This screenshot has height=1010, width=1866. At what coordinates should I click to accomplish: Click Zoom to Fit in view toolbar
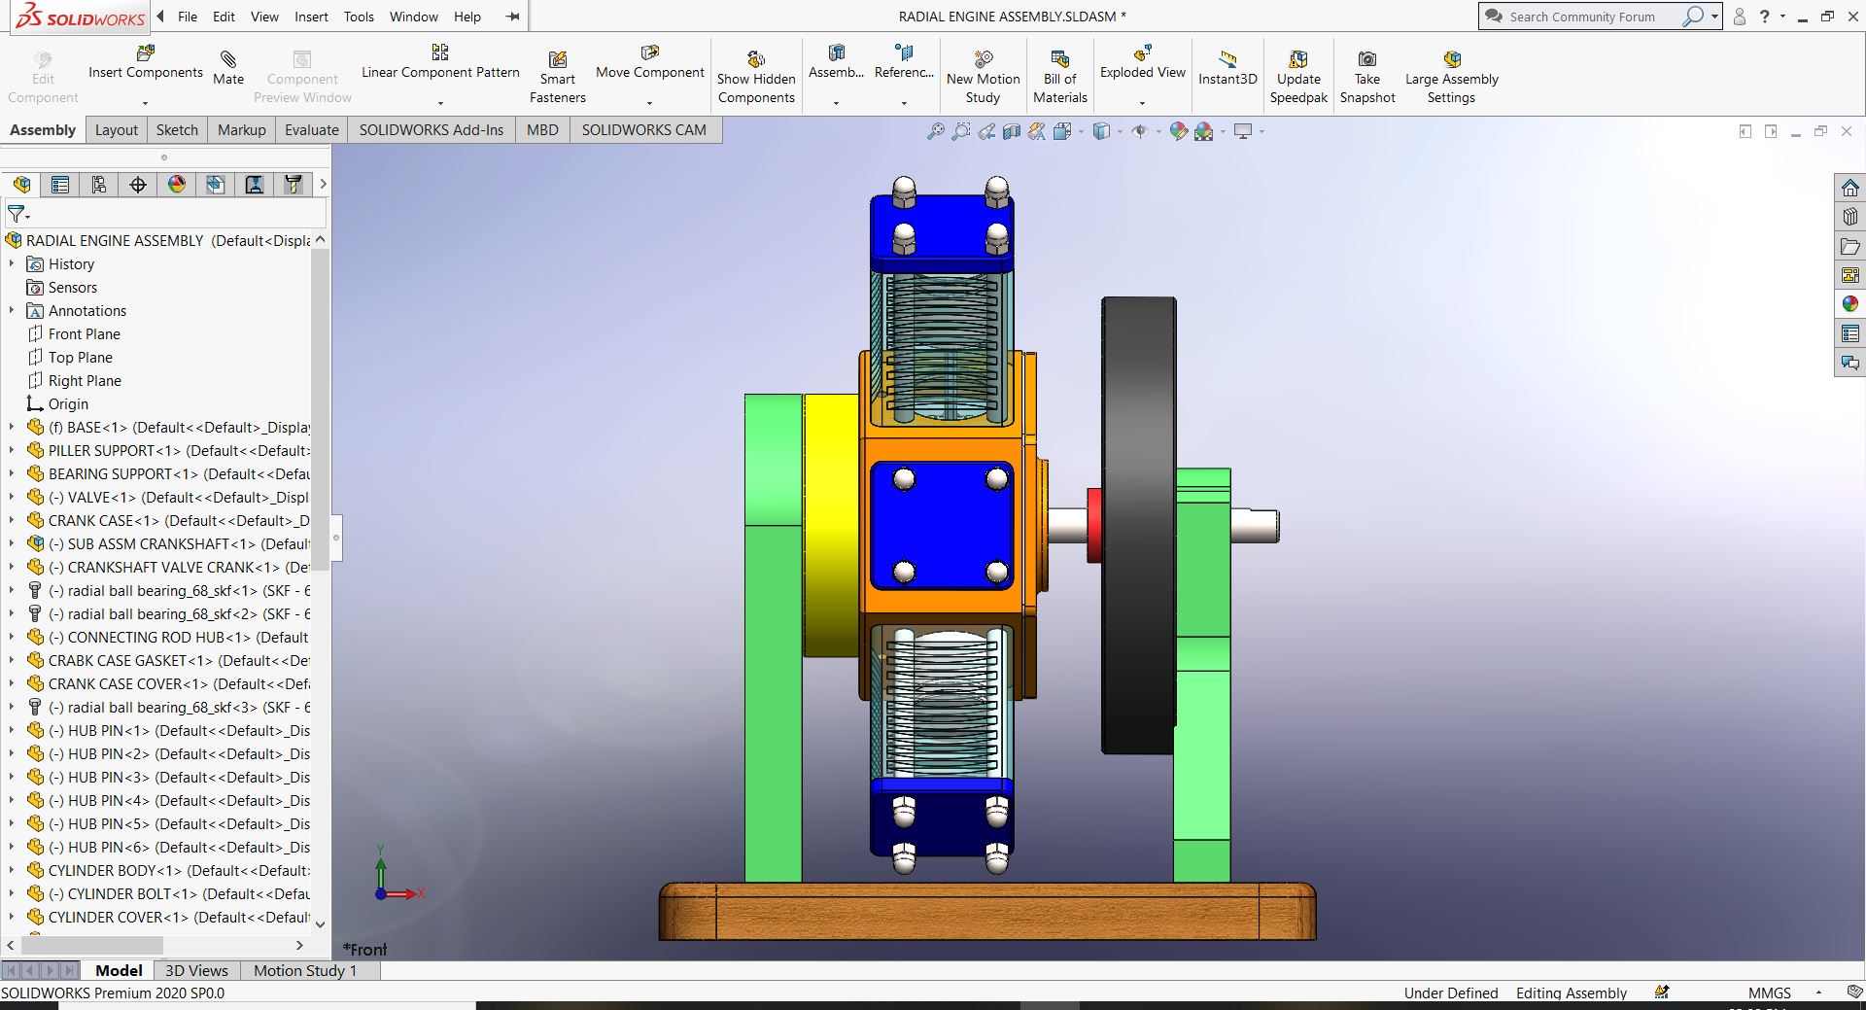click(936, 131)
